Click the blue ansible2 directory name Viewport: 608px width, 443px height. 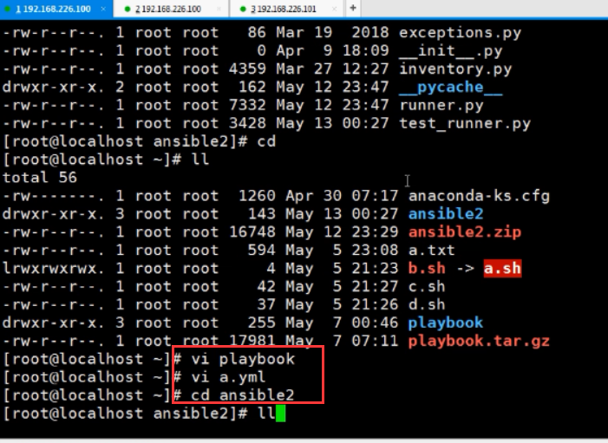(x=446, y=214)
